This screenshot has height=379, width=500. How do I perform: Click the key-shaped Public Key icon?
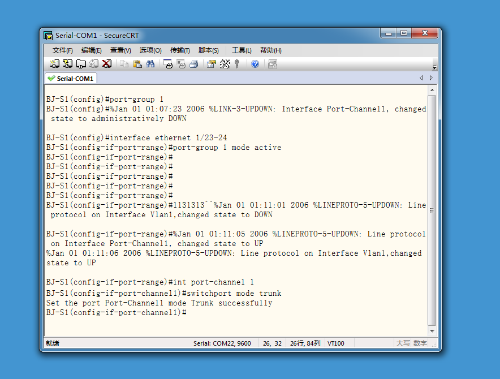236,64
